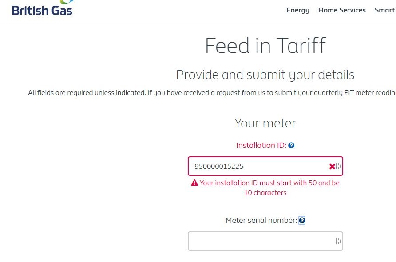396x262 pixels.
Task: Click the red X in Installation ID field
Action: point(332,166)
